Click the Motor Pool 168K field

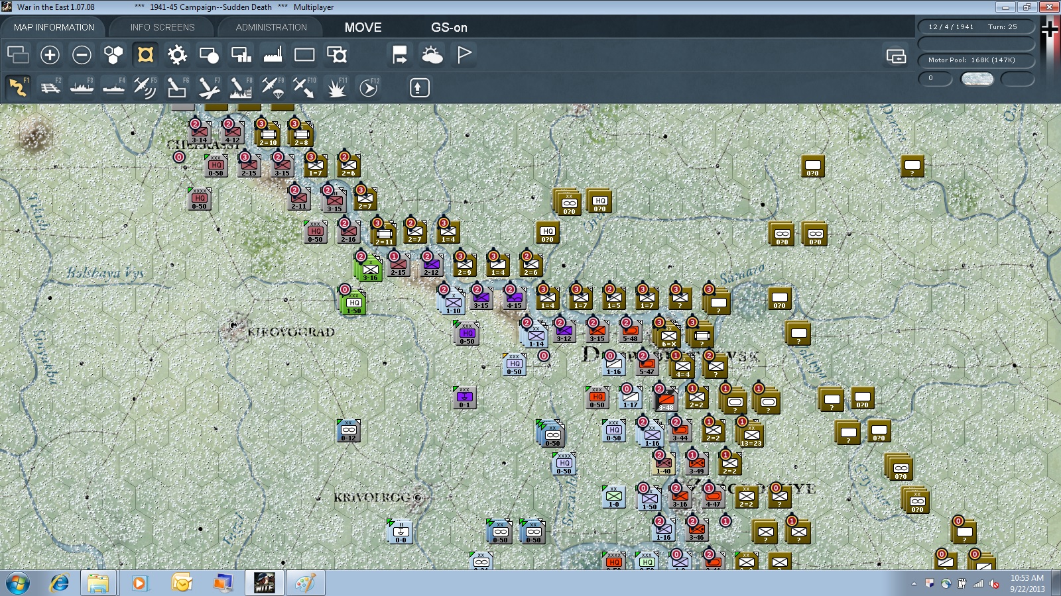[976, 60]
